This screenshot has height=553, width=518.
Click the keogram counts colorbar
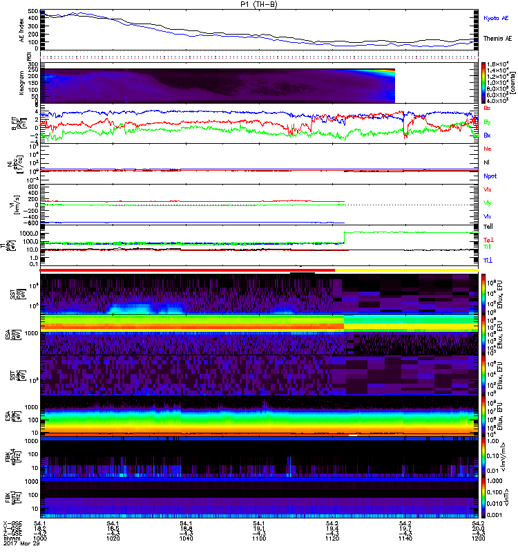(x=483, y=82)
